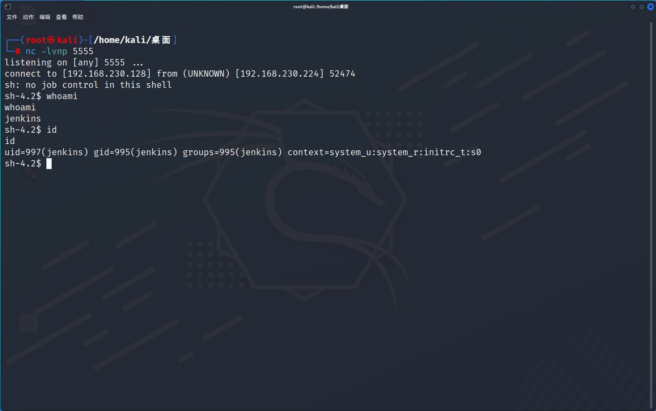Click the '/home/kali/桌面' path in prompt

click(x=132, y=40)
